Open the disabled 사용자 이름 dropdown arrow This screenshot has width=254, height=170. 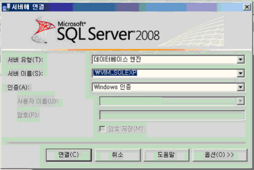241,101
